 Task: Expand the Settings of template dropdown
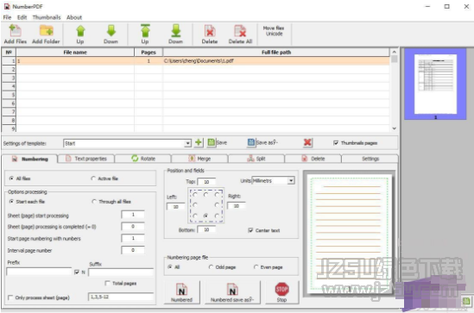click(187, 143)
